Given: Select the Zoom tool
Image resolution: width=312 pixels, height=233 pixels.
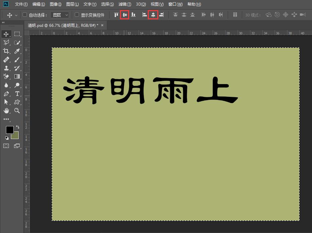Looking at the screenshot, I should 17,110.
